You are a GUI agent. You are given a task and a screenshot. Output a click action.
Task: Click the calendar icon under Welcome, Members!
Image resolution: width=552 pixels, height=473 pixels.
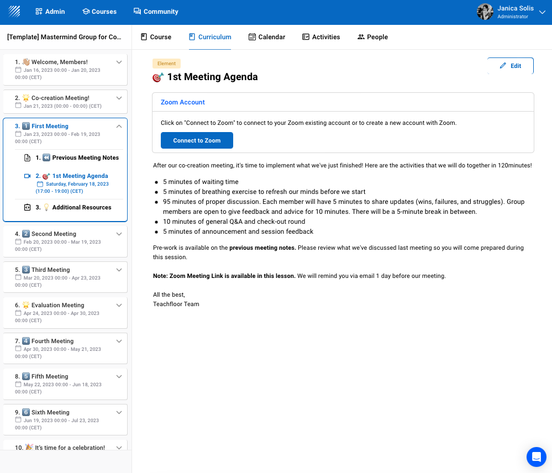click(18, 70)
